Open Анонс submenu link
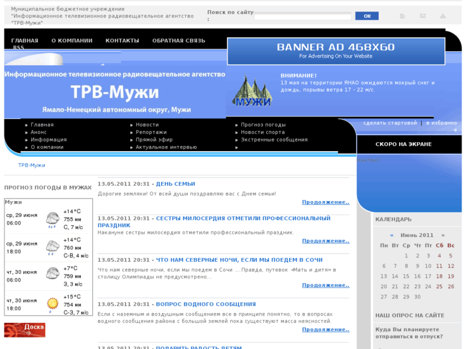466x349 pixels. point(38,132)
